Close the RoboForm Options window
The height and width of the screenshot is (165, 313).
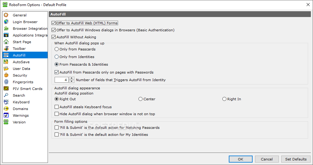point(308,5)
